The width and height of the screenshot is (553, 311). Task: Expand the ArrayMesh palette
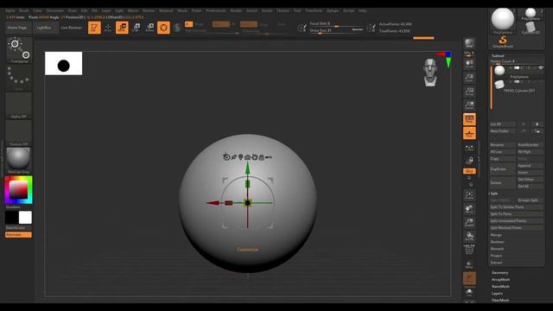pos(501,280)
